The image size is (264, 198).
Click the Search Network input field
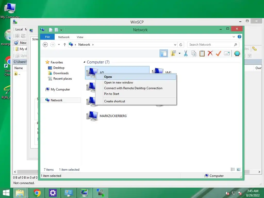tap(210, 45)
